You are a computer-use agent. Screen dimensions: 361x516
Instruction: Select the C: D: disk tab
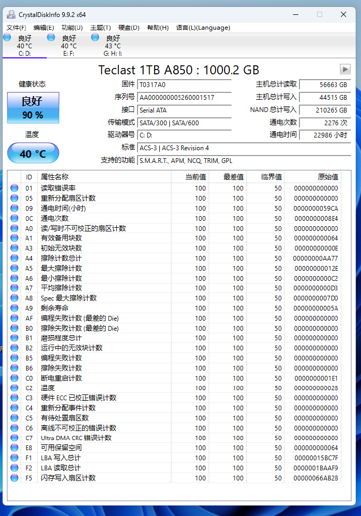pos(24,46)
